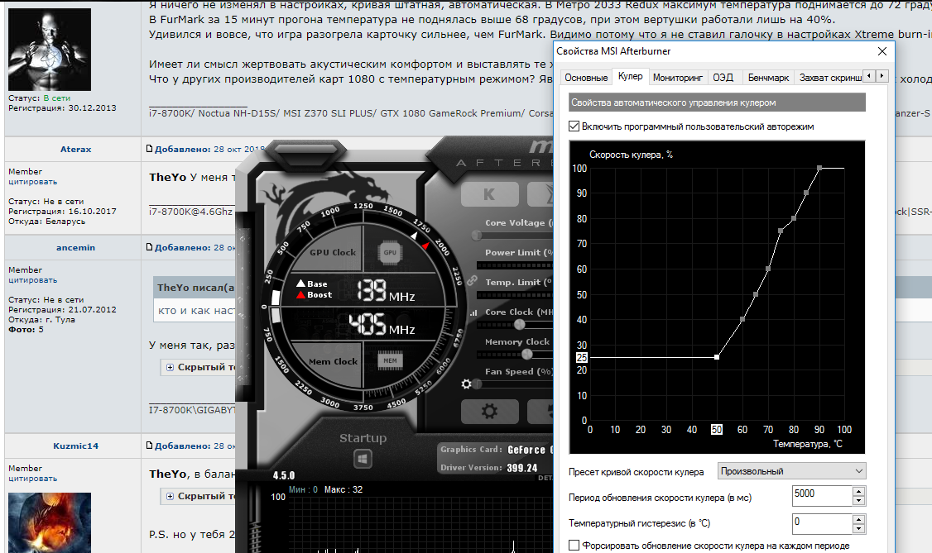Click the TheYo писал(а) quote header
932x553 pixels.
tap(195, 288)
